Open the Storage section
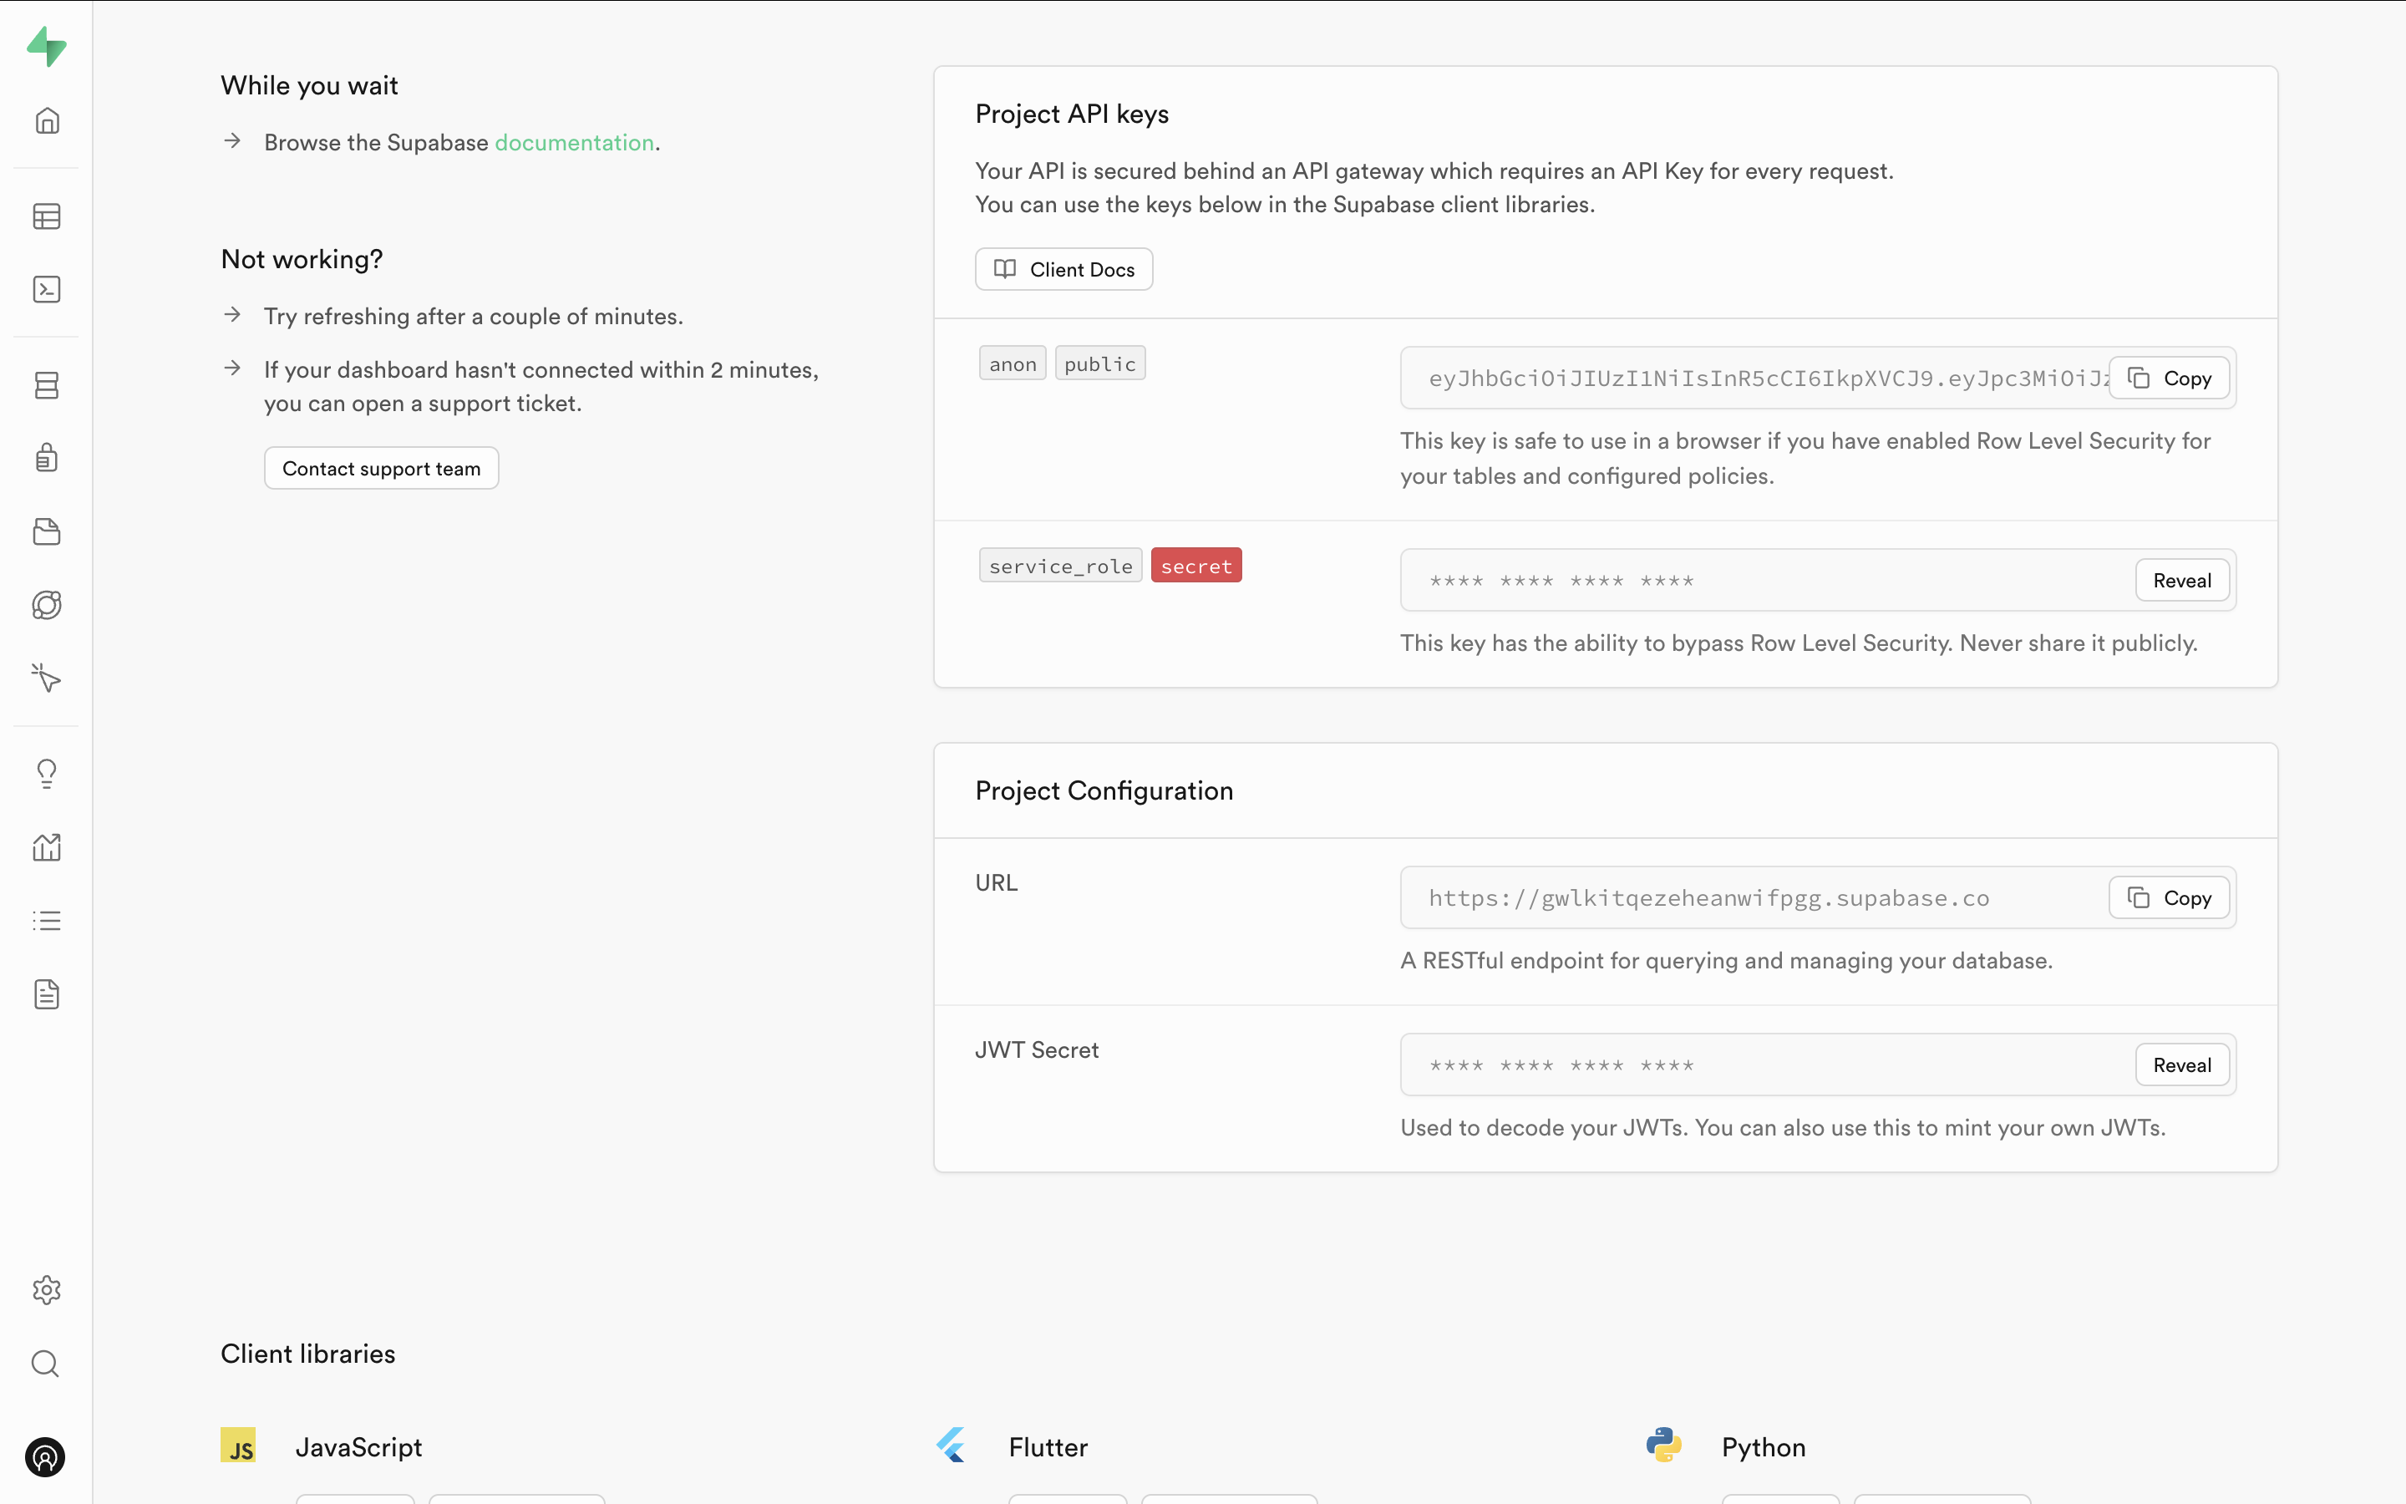 coord(47,532)
